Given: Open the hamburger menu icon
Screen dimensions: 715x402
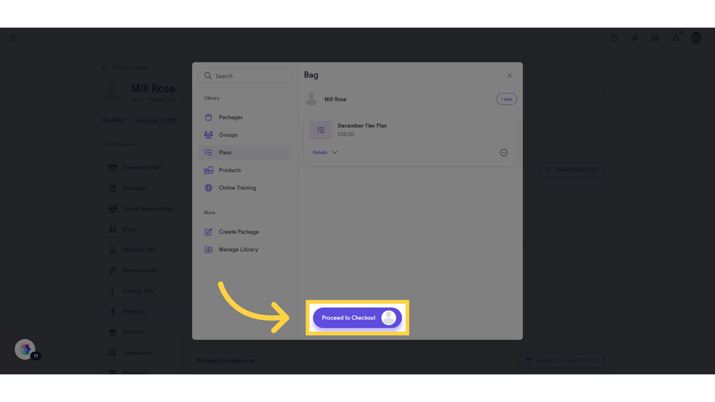Looking at the screenshot, I should point(13,38).
